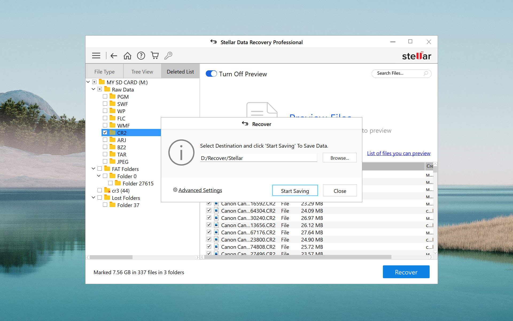Click the tree panel horizontal scrollbar
The width and height of the screenshot is (513, 321).
tap(111, 257)
